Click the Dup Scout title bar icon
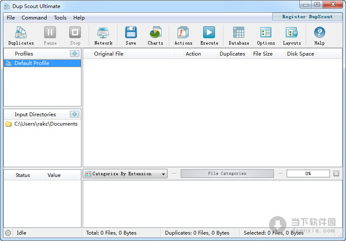Screen dimensions: 346x241 tap(7, 6)
